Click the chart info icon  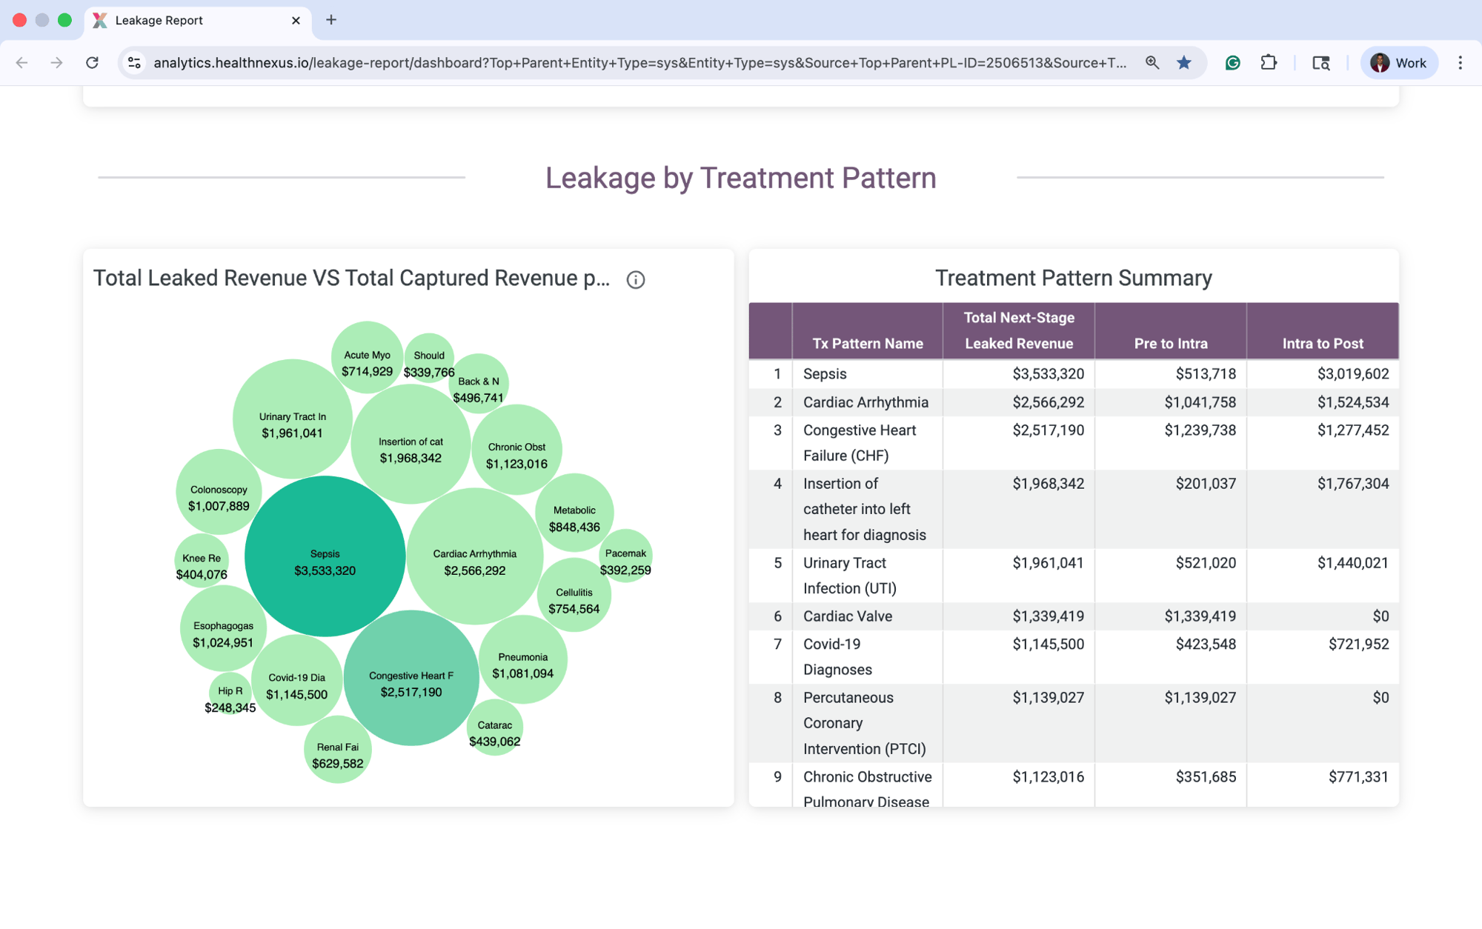[635, 279]
